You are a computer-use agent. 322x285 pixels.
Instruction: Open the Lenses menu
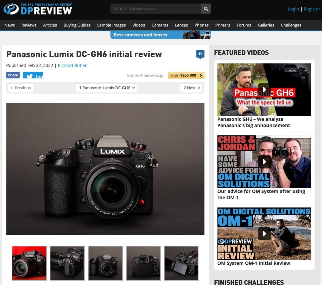(181, 25)
